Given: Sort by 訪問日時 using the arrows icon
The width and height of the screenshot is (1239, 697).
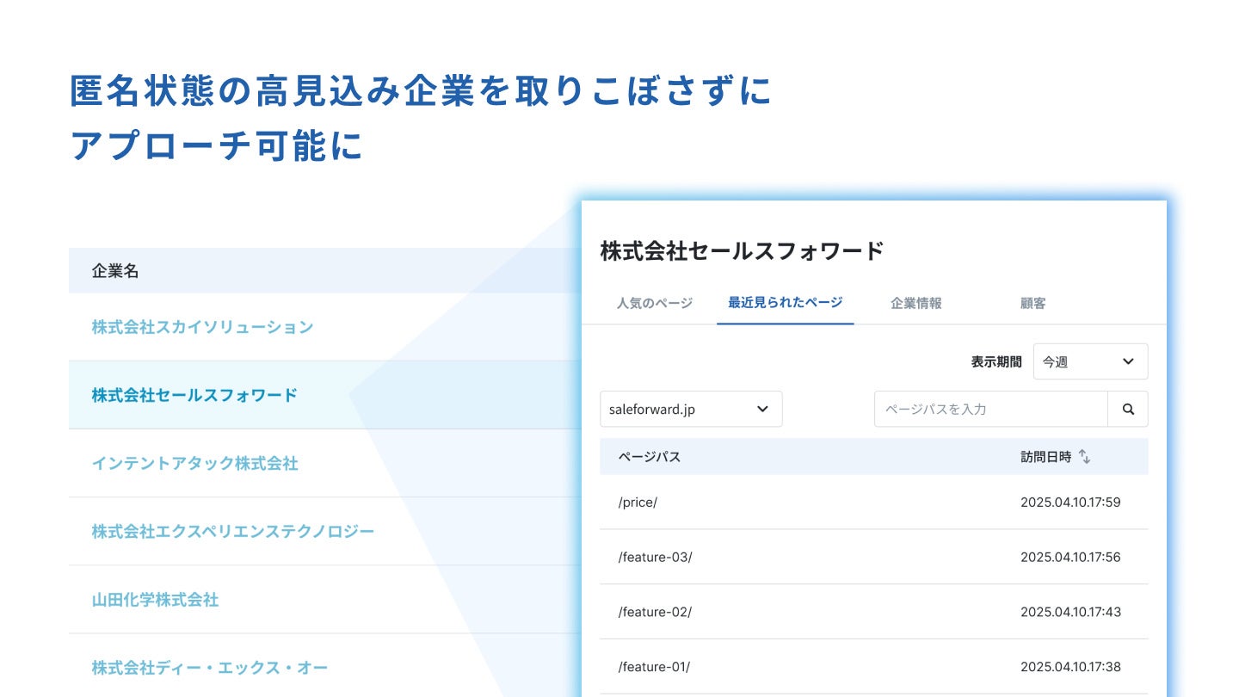Looking at the screenshot, I should point(1085,457).
